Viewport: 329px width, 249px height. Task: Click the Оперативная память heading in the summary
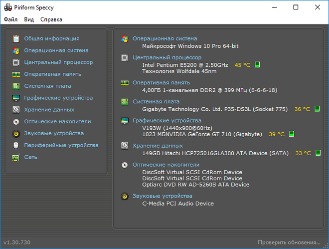161,83
